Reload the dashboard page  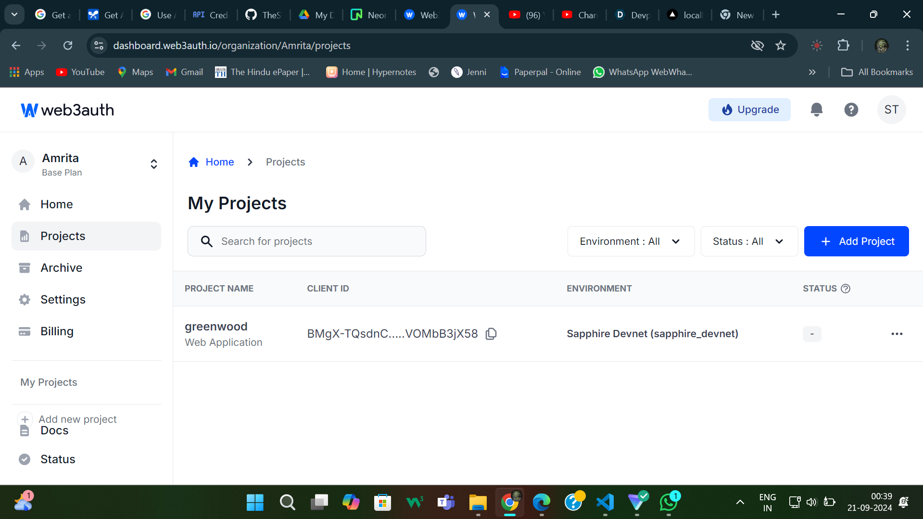68,46
